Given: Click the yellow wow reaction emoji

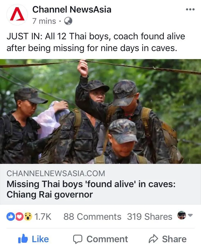Looking at the screenshot, I should tap(28, 217).
